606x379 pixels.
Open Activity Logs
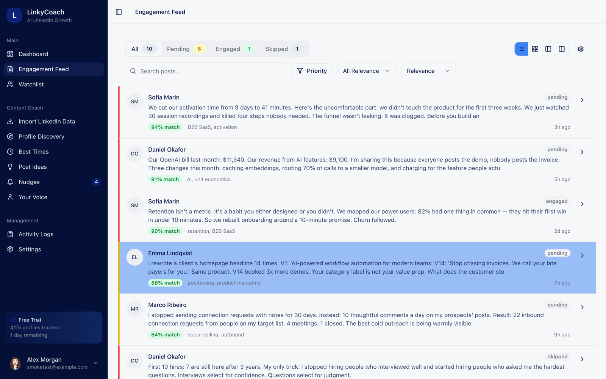click(x=54, y=234)
